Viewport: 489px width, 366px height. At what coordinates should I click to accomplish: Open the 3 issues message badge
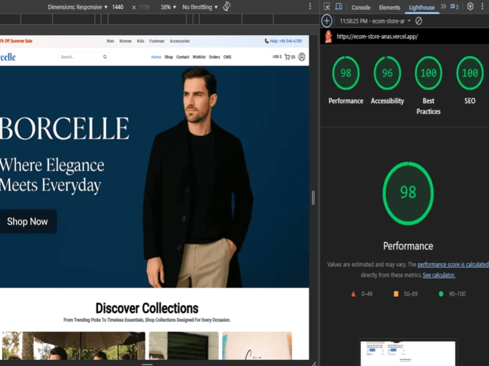click(x=454, y=7)
